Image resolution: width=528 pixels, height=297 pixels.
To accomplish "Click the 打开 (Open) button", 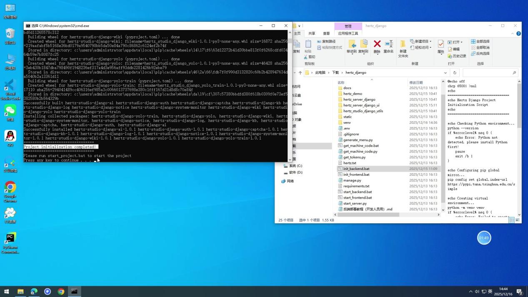I will (x=455, y=42).
